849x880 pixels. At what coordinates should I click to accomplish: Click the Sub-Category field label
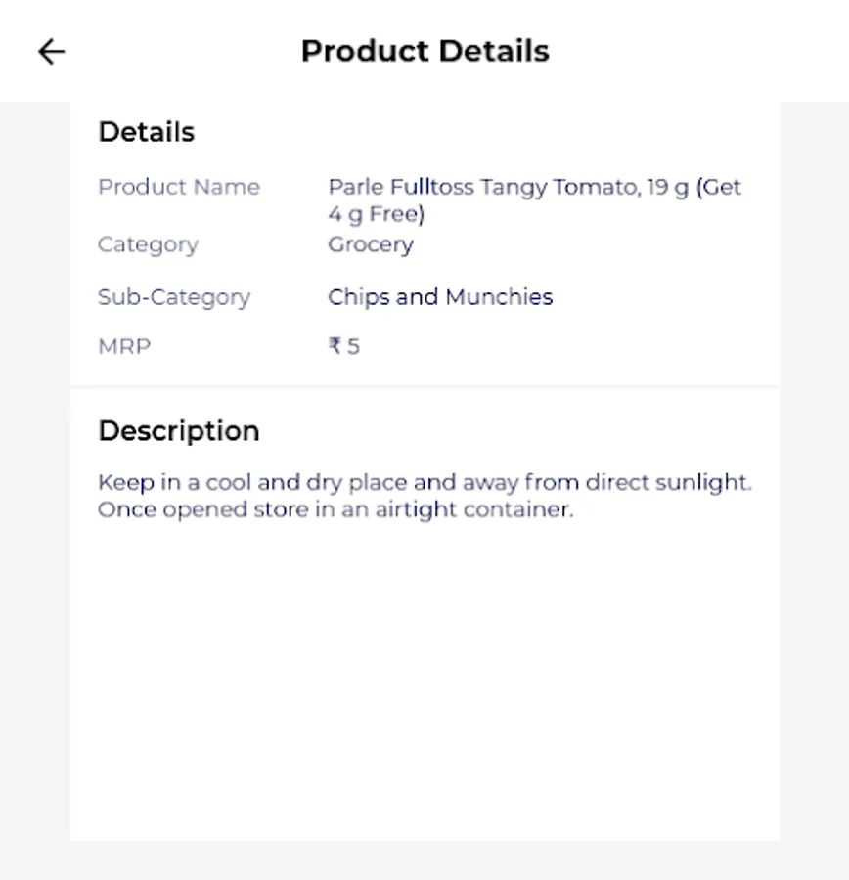pyautogui.click(x=174, y=297)
